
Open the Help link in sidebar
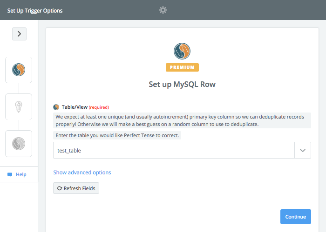coord(21,174)
